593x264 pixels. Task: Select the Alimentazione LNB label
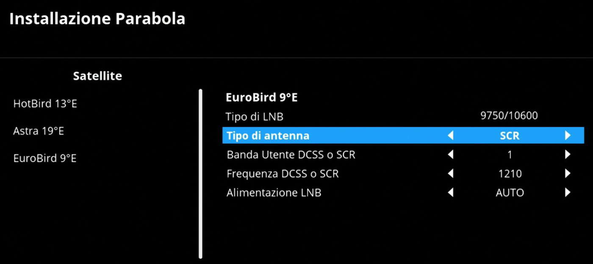(x=274, y=193)
